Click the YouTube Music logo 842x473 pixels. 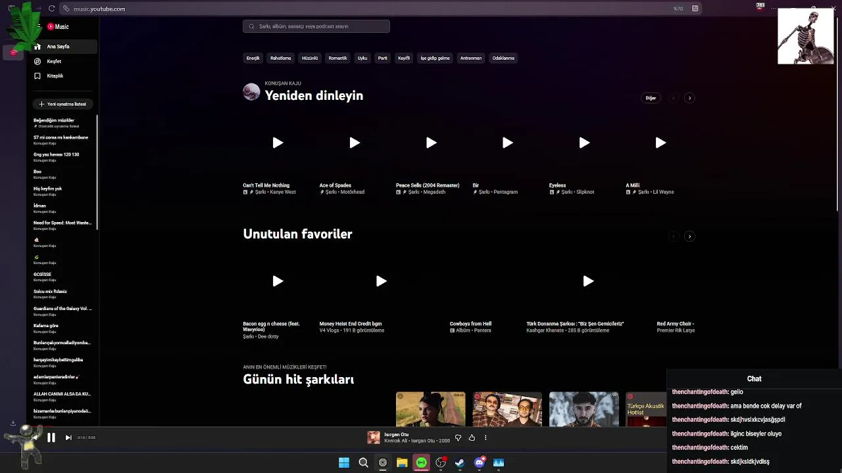(58, 27)
